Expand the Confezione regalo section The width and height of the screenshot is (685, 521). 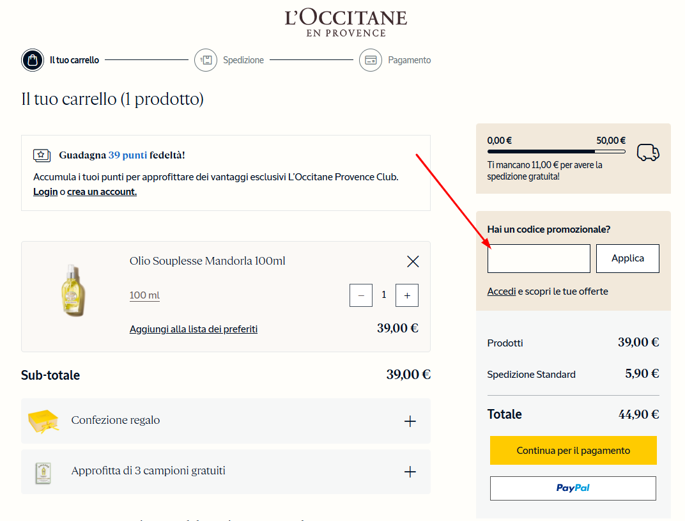[x=410, y=420]
